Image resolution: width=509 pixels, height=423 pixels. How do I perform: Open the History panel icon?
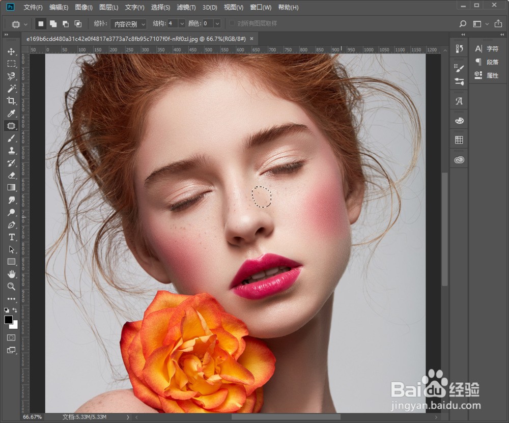459,48
